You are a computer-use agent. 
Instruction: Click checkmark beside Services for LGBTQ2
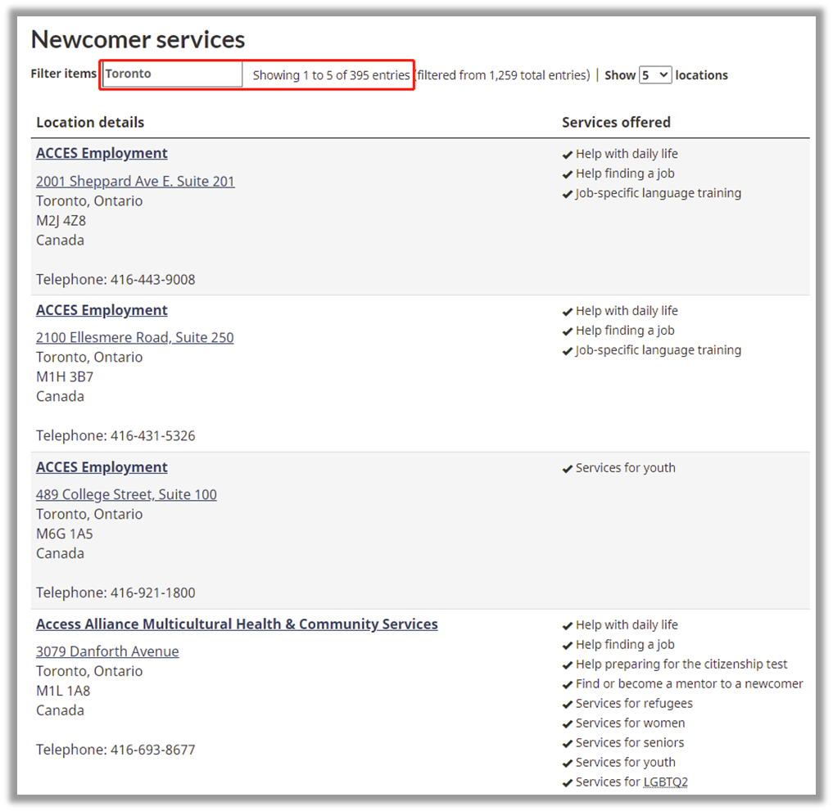click(568, 783)
